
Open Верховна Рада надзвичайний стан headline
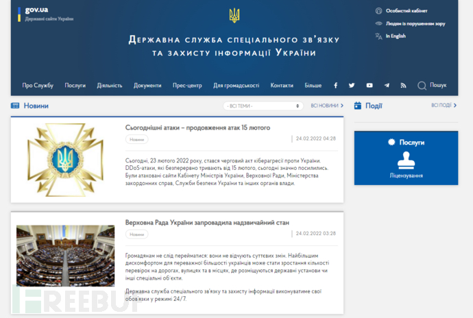coord(207,223)
